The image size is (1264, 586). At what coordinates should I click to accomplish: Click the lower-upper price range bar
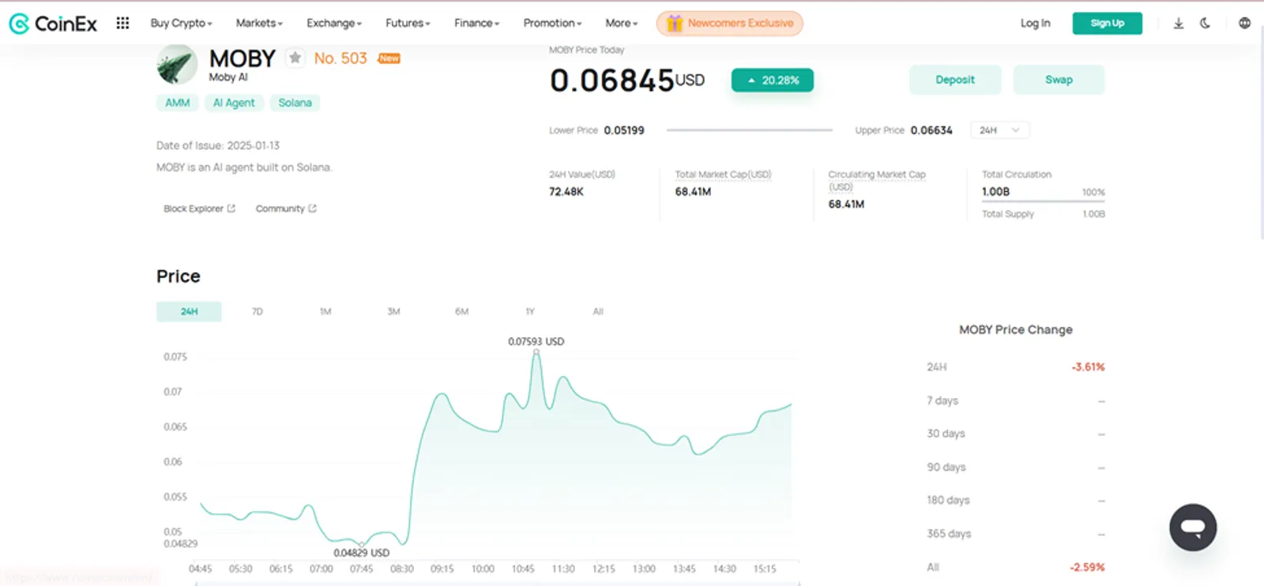tap(750, 130)
